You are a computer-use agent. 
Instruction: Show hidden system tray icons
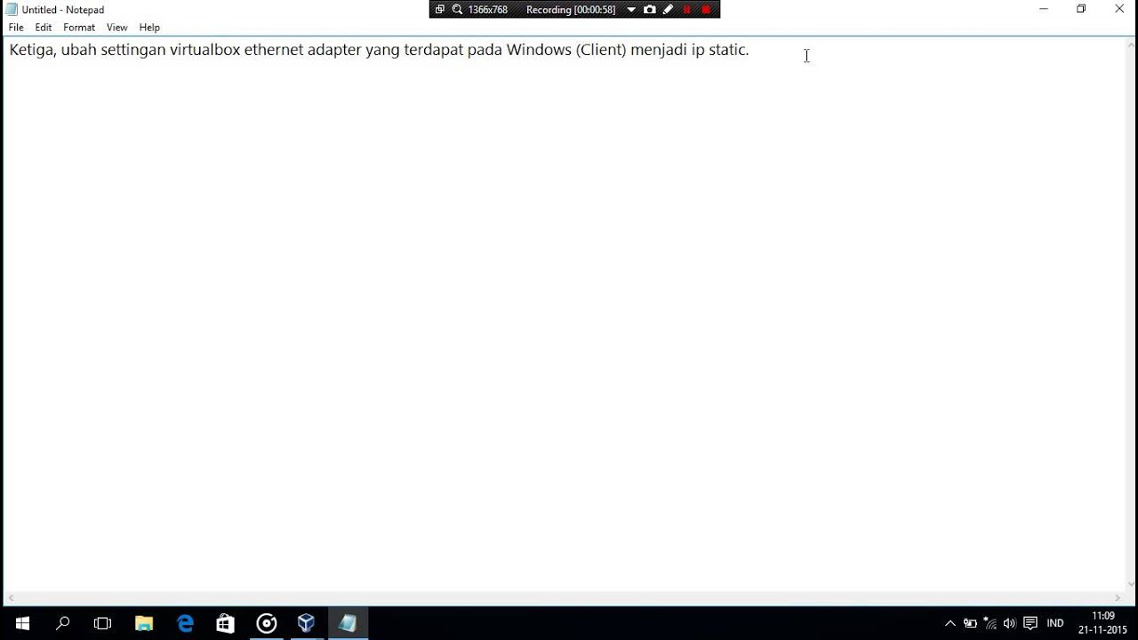[x=950, y=623]
